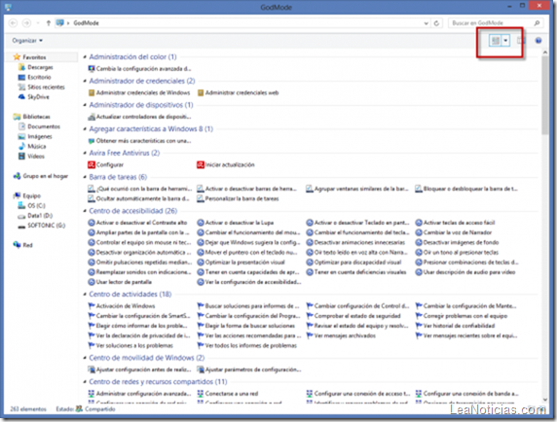Viewport: 557px width, 422px height.
Task: Collapse Barra de tareas group
Action: click(x=85, y=177)
